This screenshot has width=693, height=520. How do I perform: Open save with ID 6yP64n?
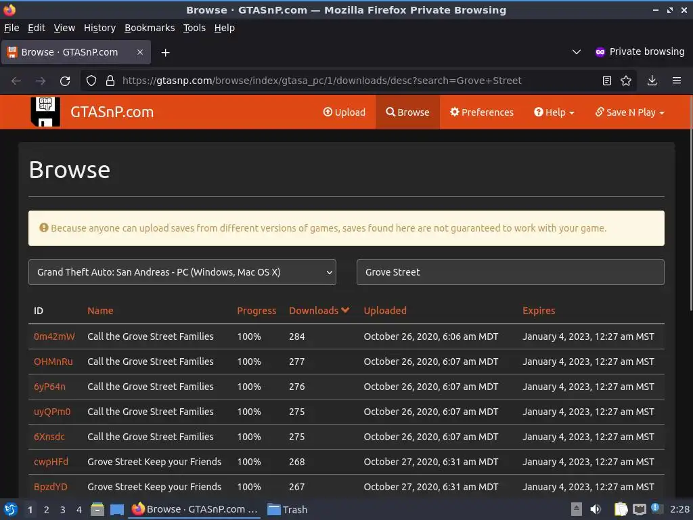pos(49,387)
